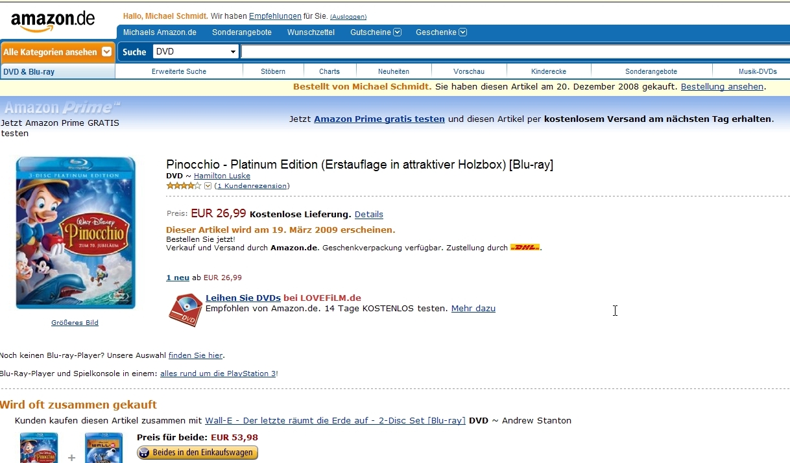790x463 pixels.
Task: Open the rating breakdown arrow beside stars
Action: (208, 186)
